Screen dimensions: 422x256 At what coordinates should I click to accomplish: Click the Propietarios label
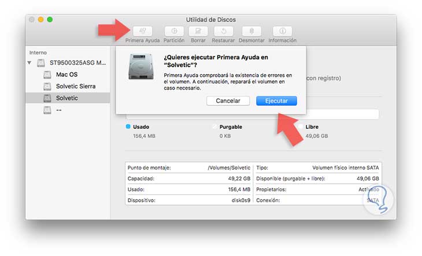pyautogui.click(x=271, y=190)
